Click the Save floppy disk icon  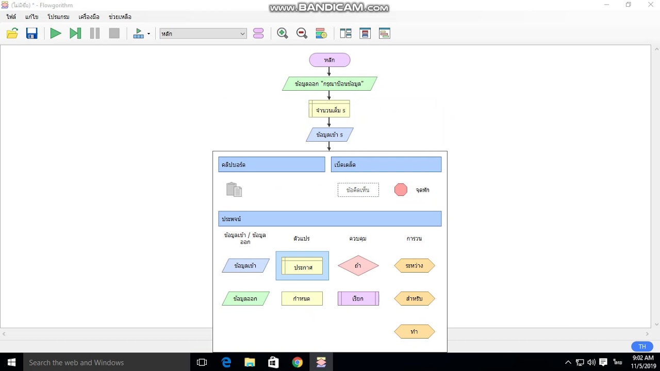click(x=32, y=33)
